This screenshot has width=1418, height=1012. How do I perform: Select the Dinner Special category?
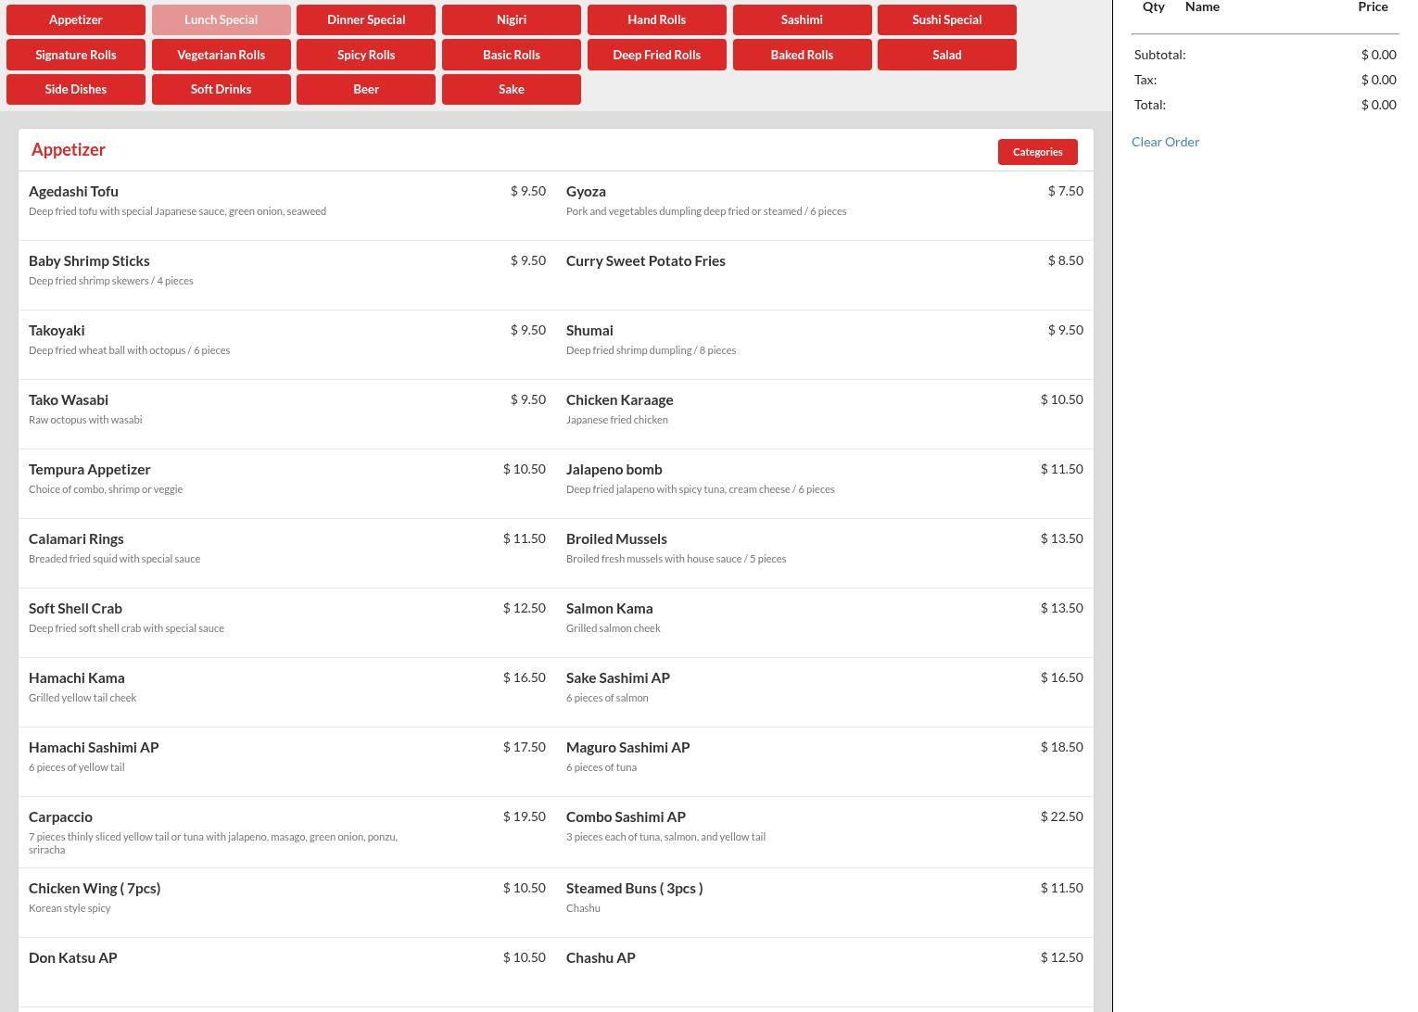click(x=366, y=19)
